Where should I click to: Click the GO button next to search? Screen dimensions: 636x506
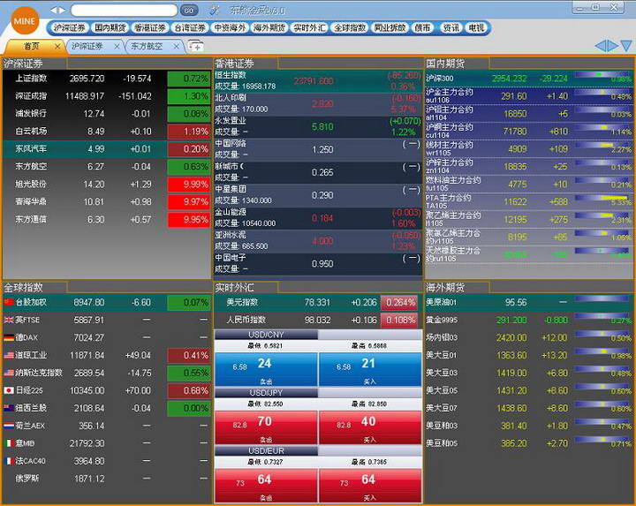(189, 10)
